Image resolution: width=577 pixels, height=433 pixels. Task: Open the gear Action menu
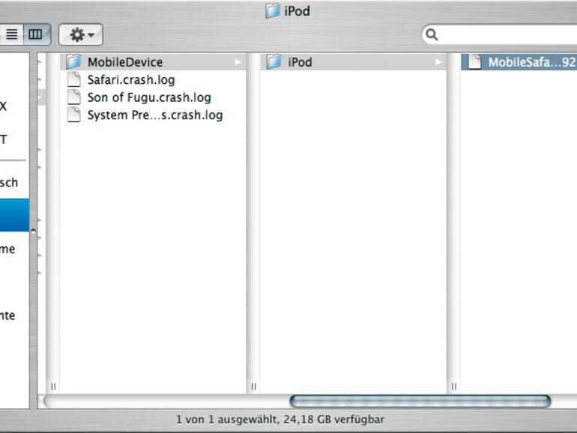[81, 35]
